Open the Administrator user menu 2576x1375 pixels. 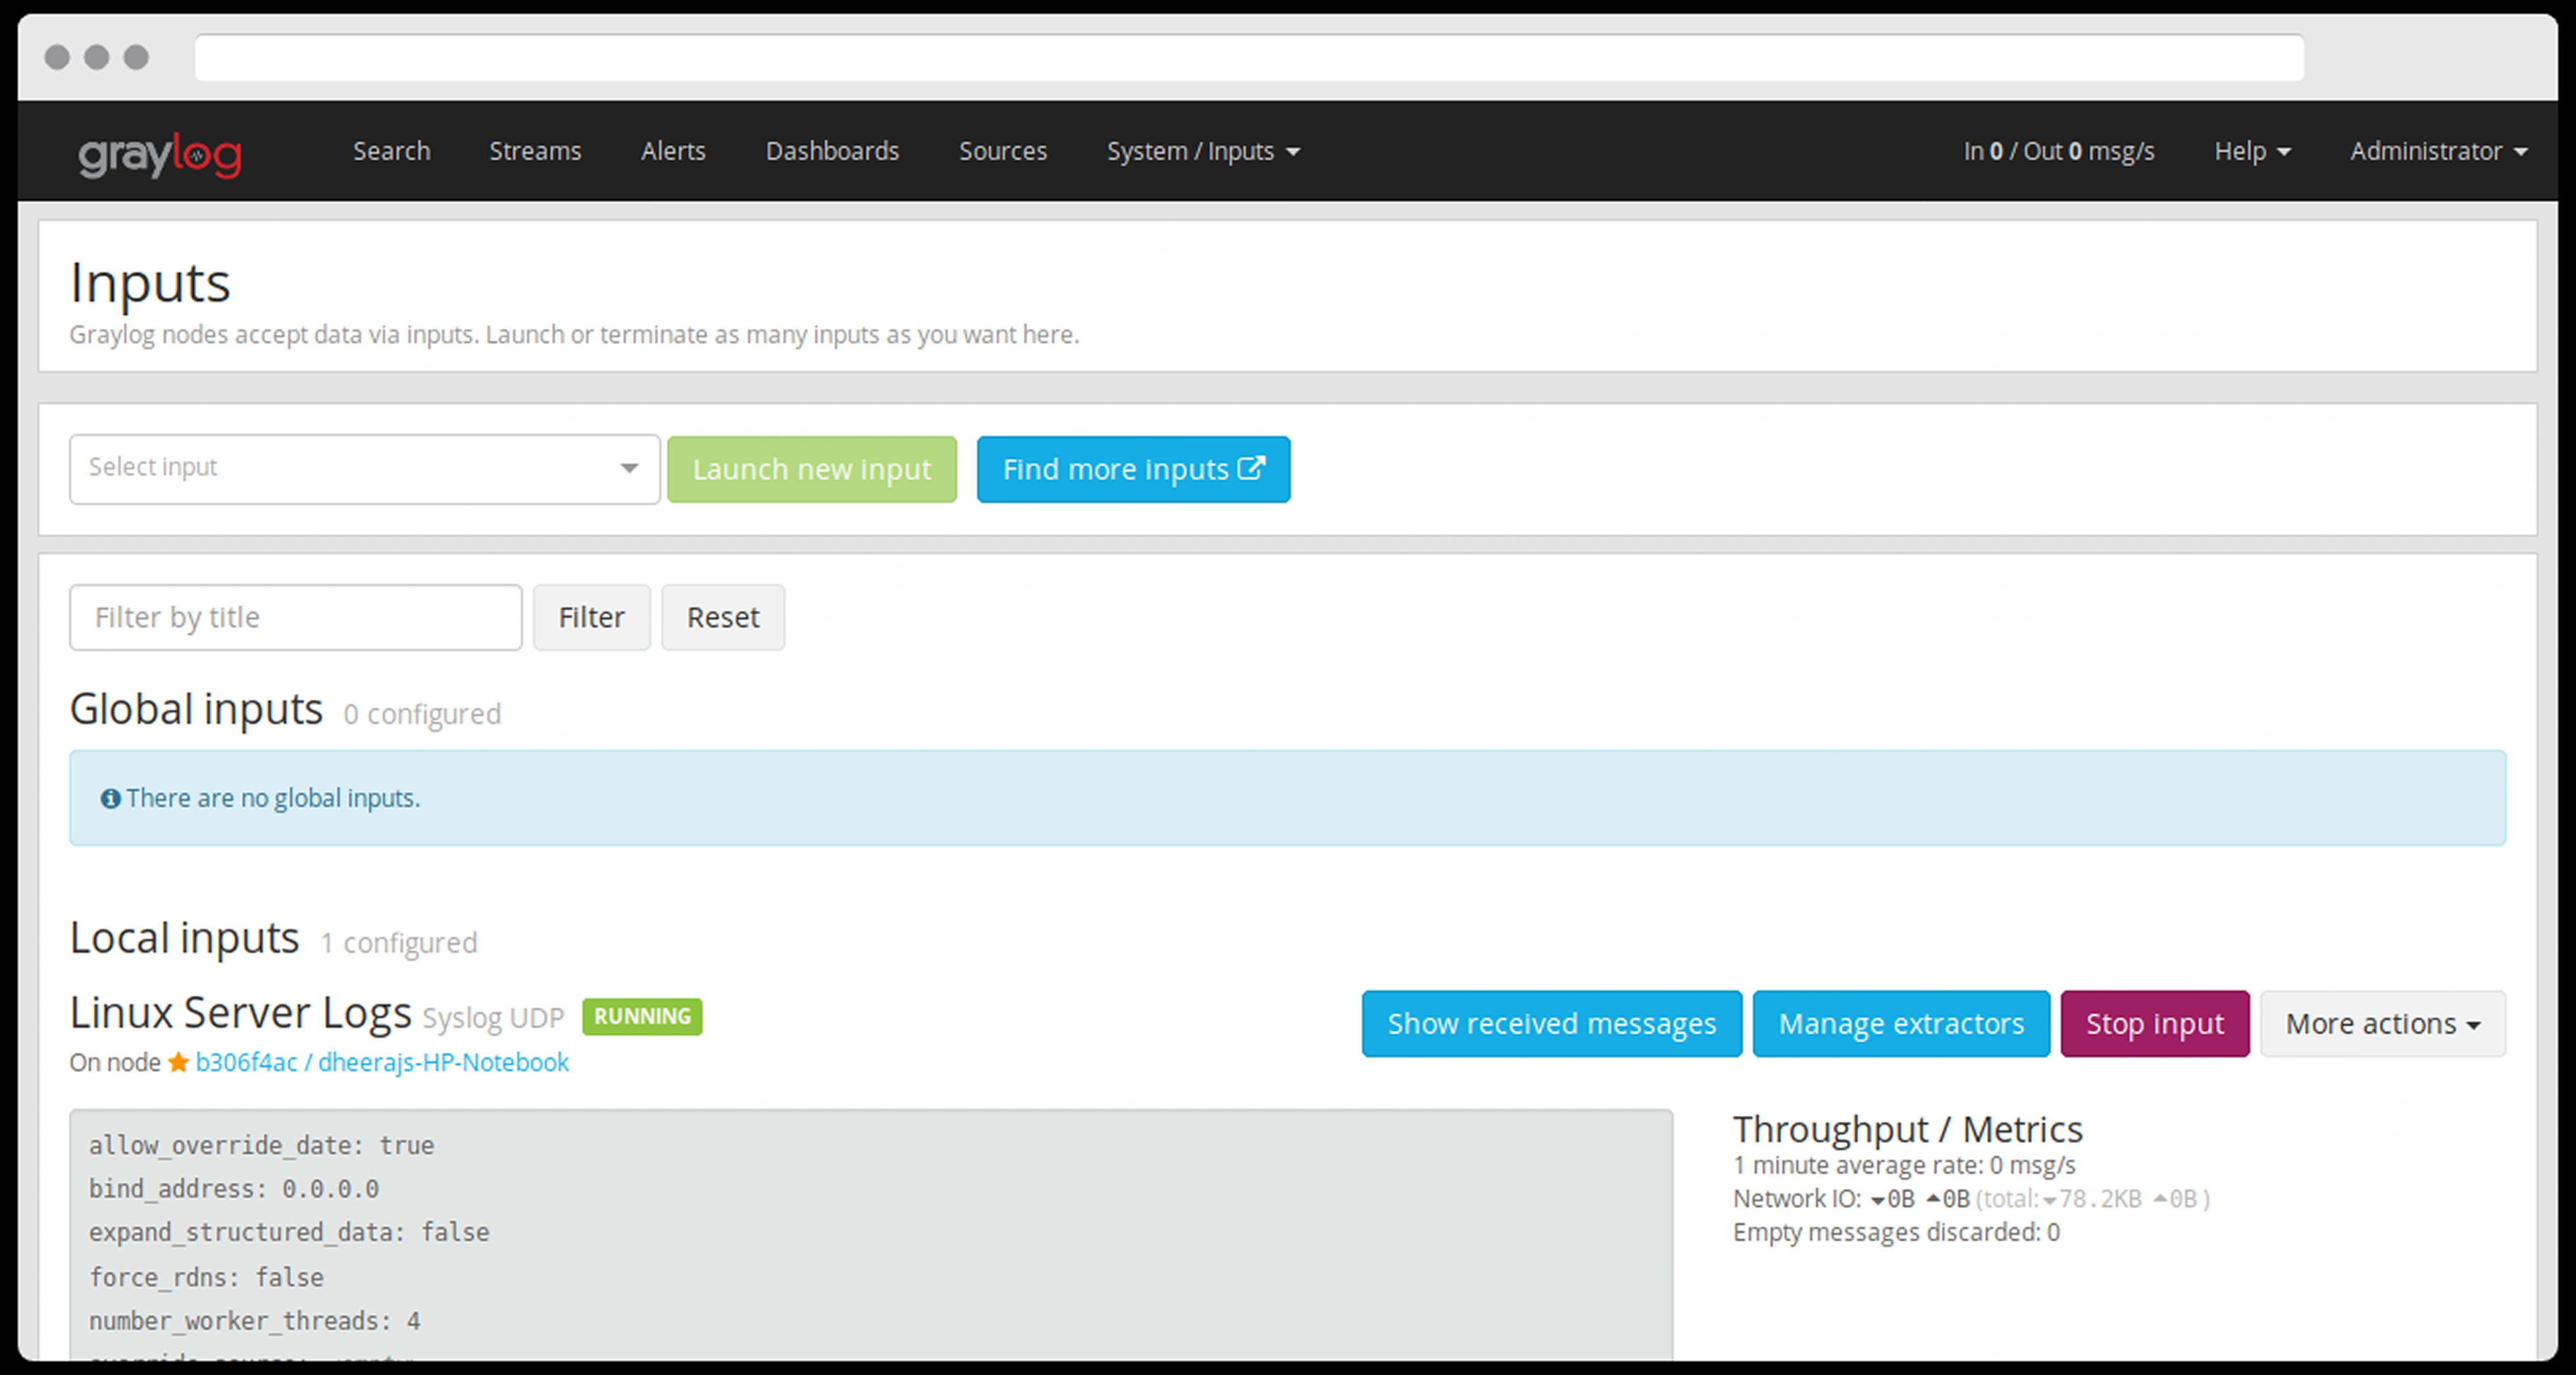pyautogui.click(x=2438, y=151)
